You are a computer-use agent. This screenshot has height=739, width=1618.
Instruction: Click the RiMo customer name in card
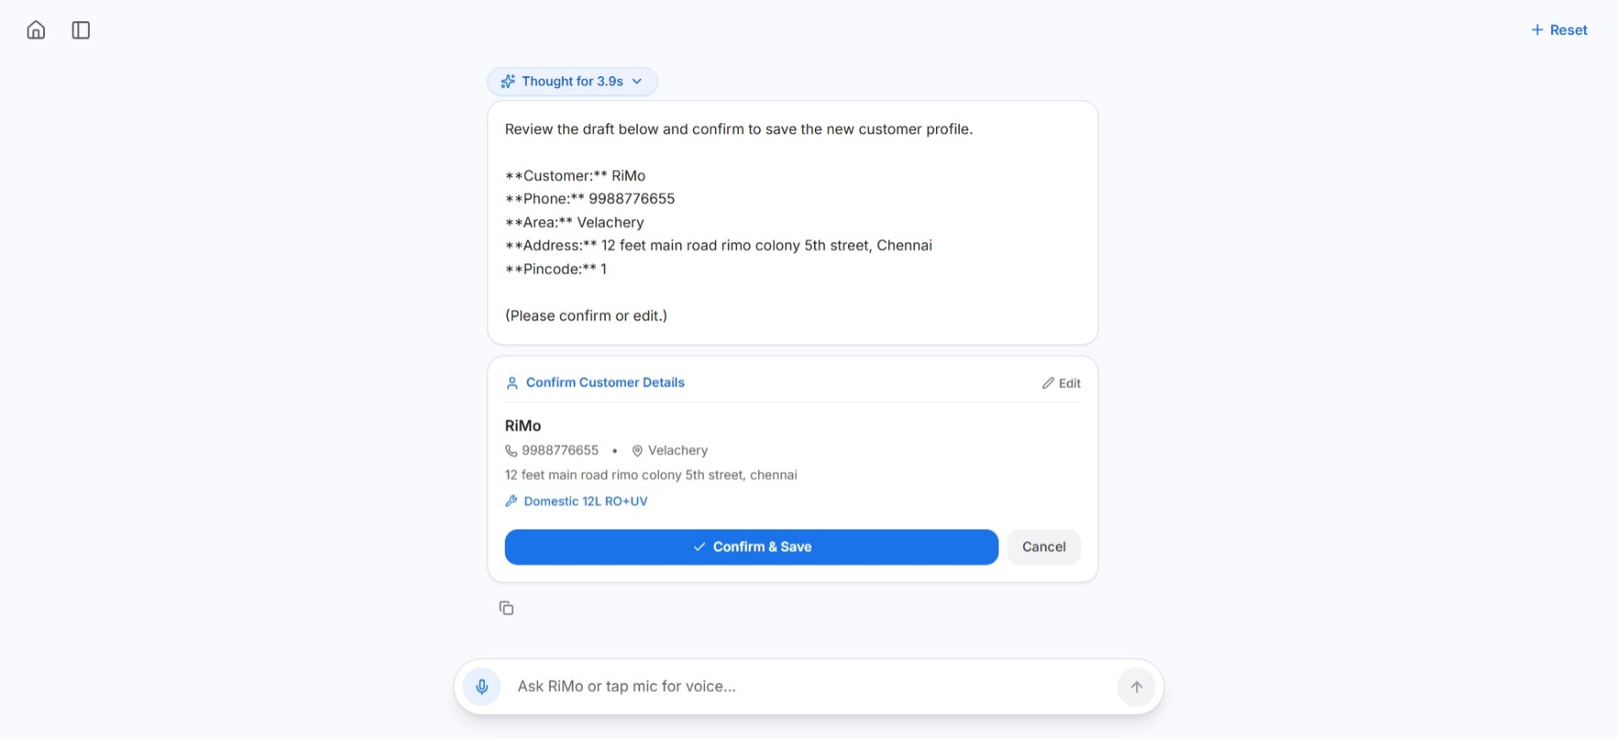pos(523,426)
